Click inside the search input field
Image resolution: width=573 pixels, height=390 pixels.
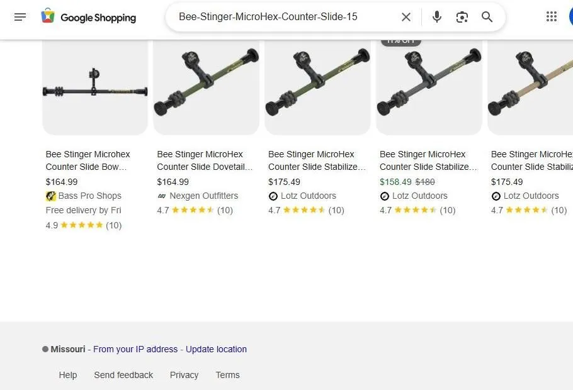[x=283, y=17]
